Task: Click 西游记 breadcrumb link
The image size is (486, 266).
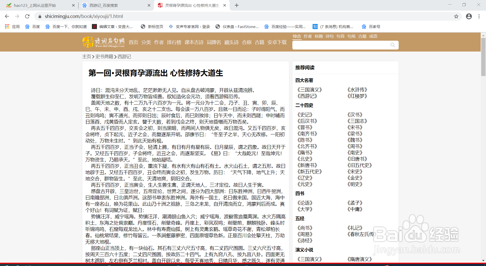Action: (124, 57)
